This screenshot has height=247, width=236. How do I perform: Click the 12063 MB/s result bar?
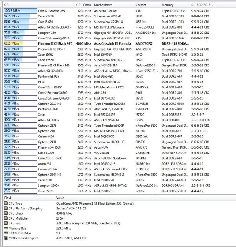[20, 11]
